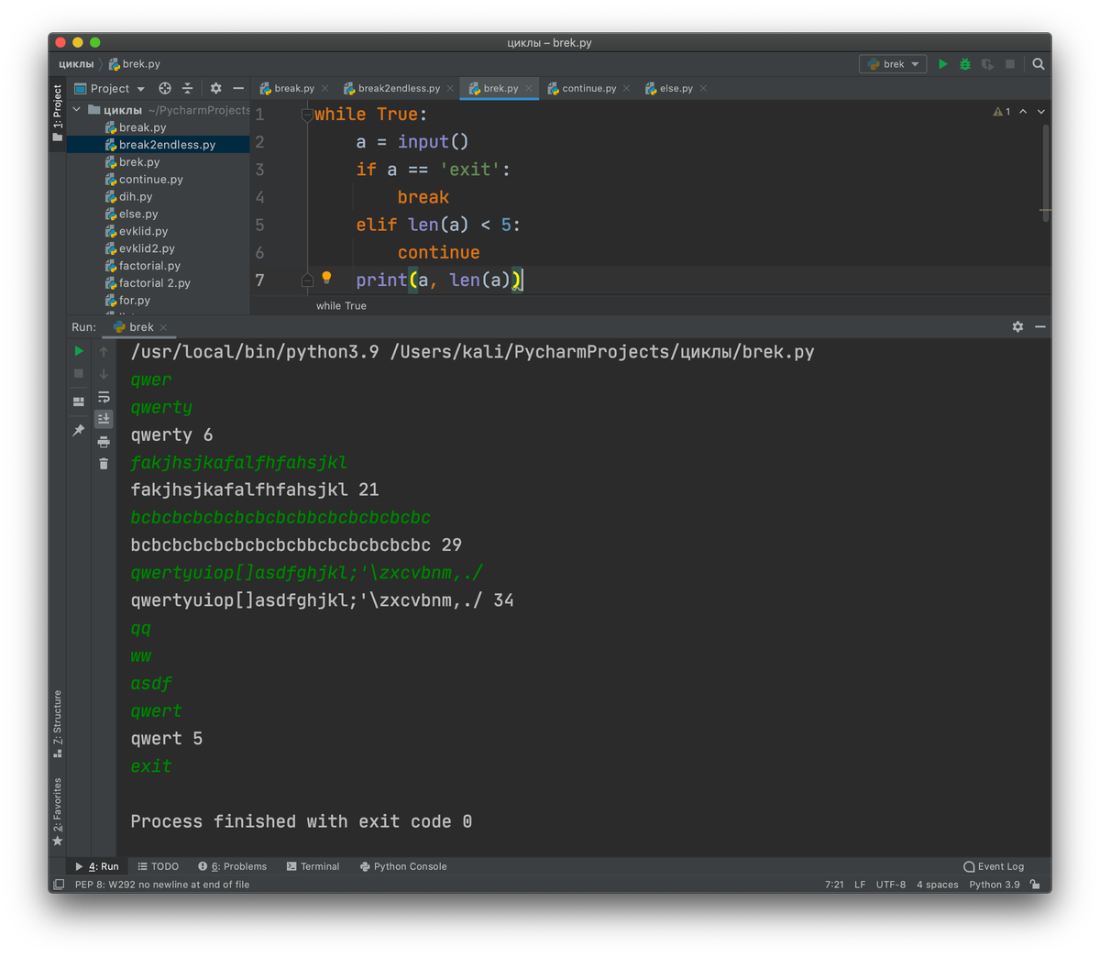The width and height of the screenshot is (1100, 957).
Task: Toggle the 4: Run tool window
Action: [x=97, y=866]
